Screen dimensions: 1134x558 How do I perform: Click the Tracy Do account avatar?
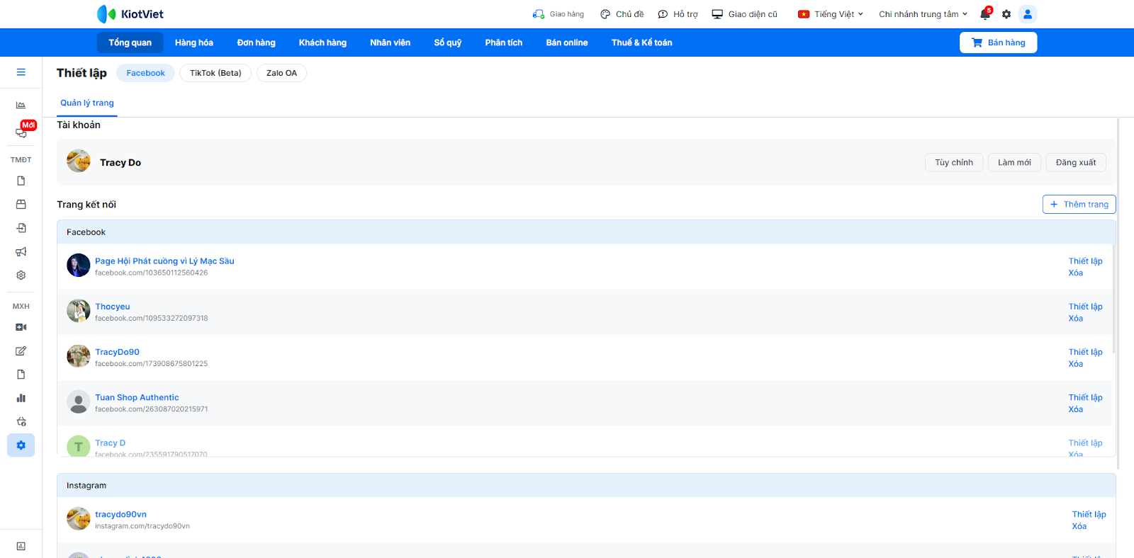[79, 161]
